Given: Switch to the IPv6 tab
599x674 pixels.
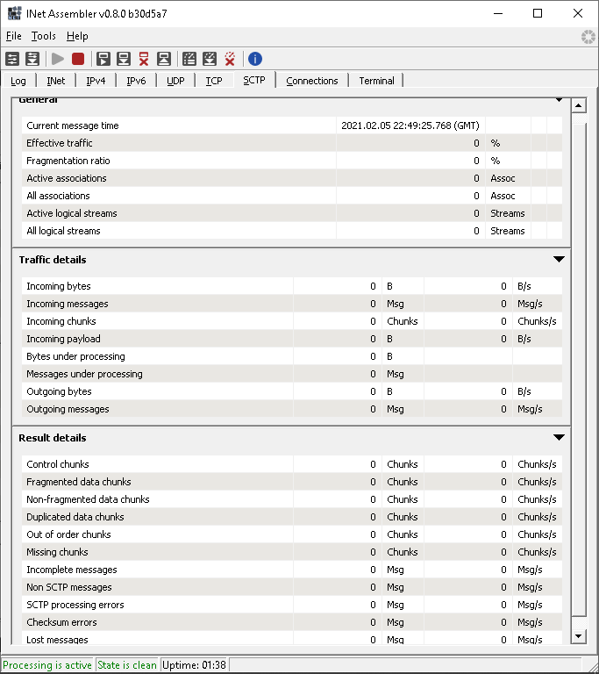Looking at the screenshot, I should pos(136,81).
